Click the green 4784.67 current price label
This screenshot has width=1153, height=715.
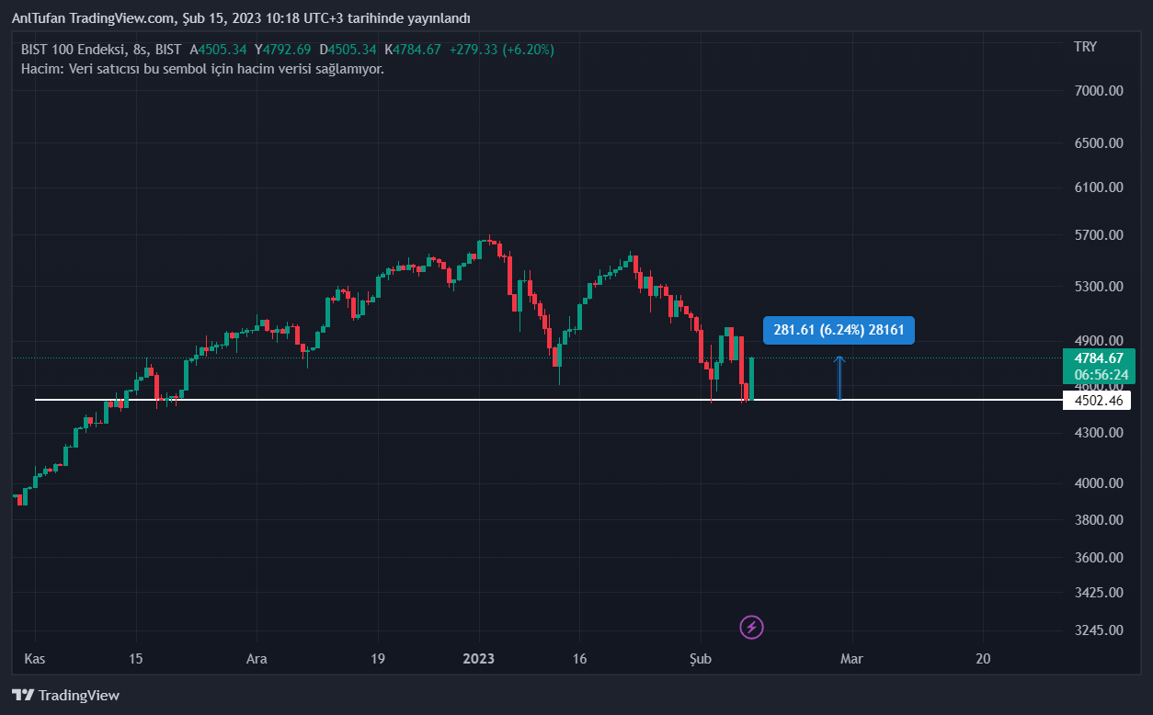1098,358
